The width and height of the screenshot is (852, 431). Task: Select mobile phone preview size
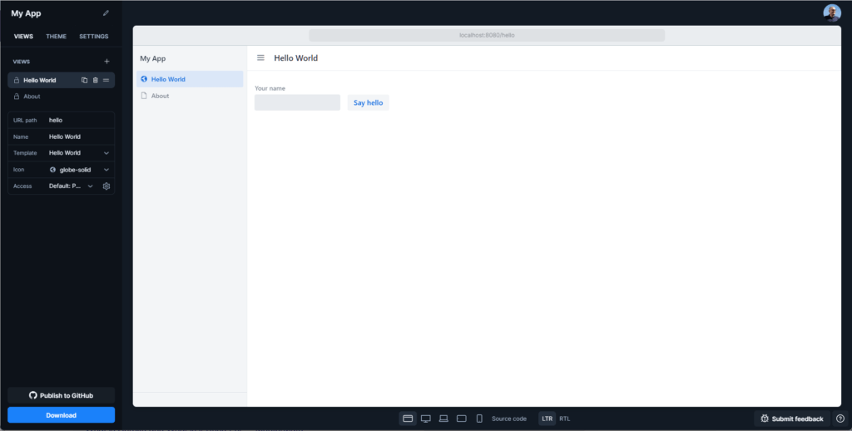pos(479,419)
